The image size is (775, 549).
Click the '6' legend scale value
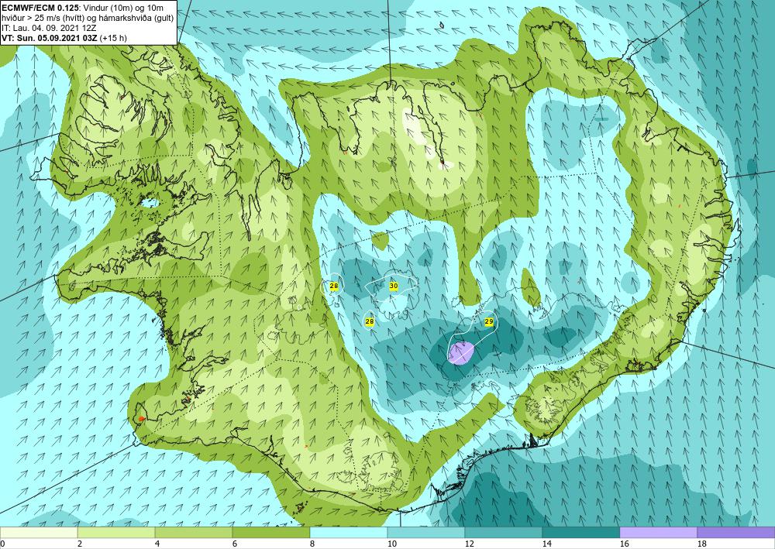(x=235, y=544)
